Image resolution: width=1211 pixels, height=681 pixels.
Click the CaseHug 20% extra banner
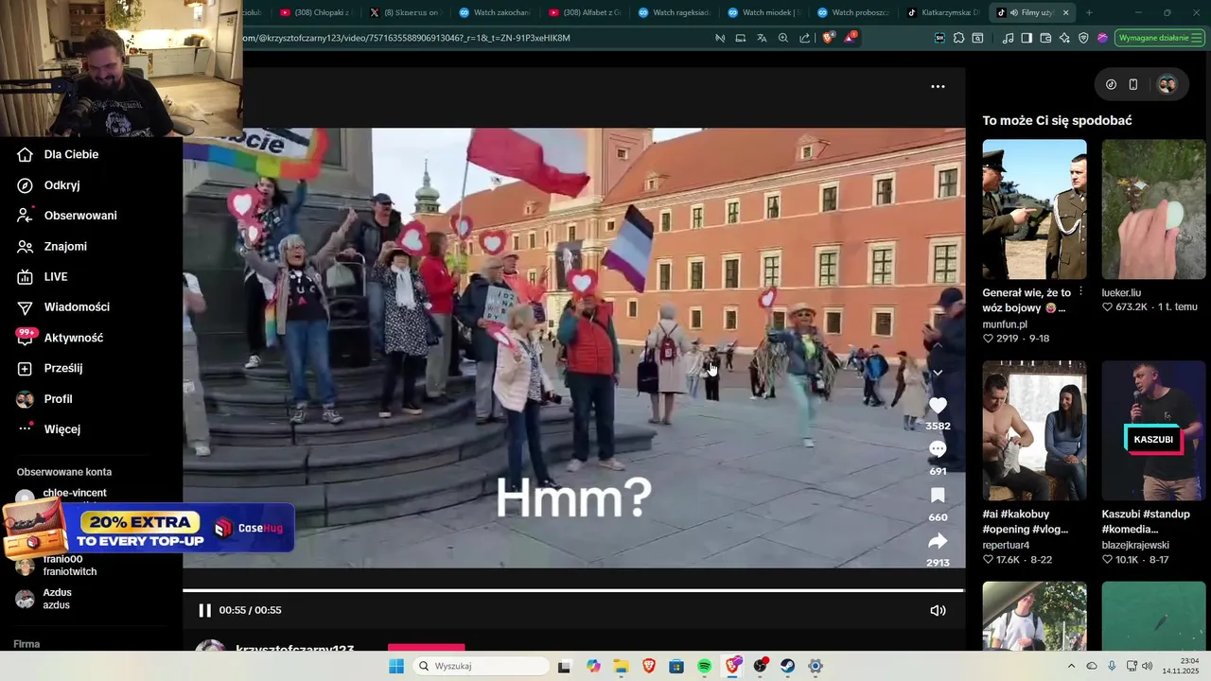pos(149,529)
